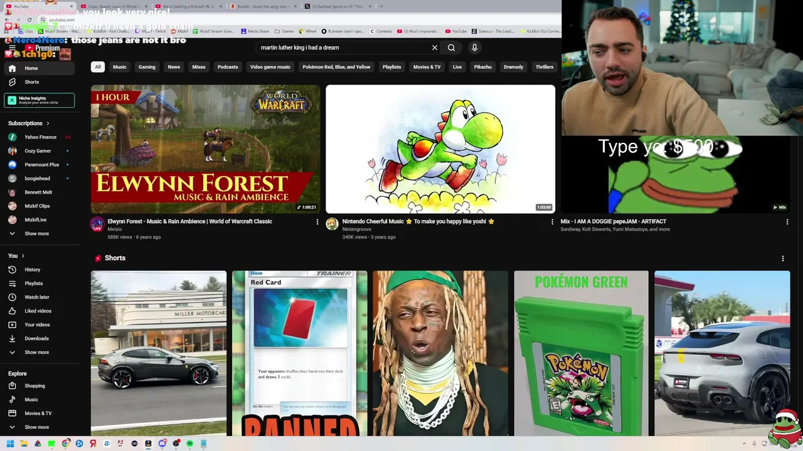This screenshot has height=451, width=803.
Task: Open options menu for Elwynn Forest video
Action: tap(317, 222)
